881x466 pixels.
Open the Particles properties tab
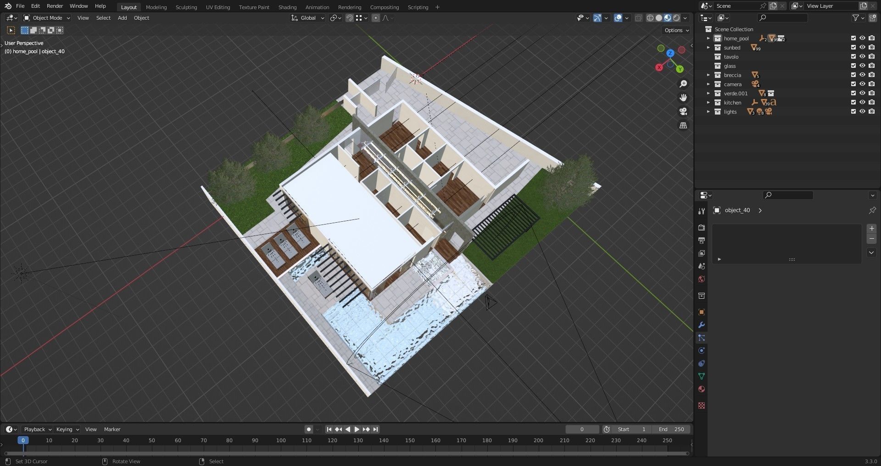(701, 338)
